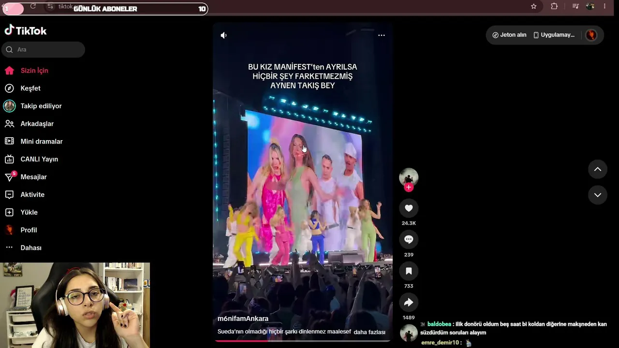Open Profil page
The image size is (619, 348).
click(x=29, y=230)
